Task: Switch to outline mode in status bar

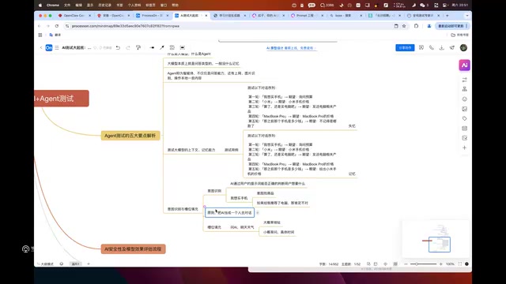Action: coord(45,263)
